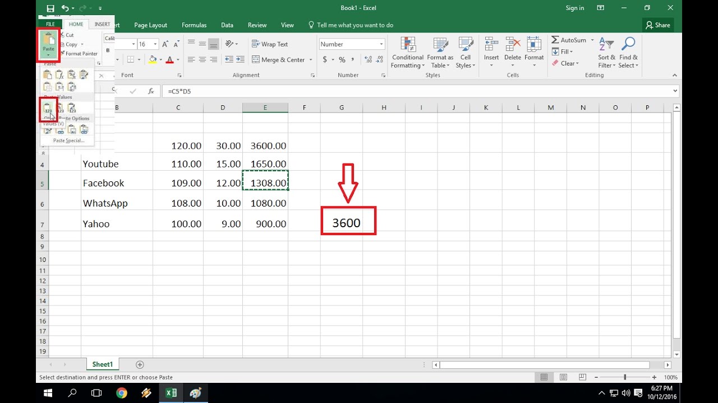Switch to Page Break Preview view

pos(582,377)
